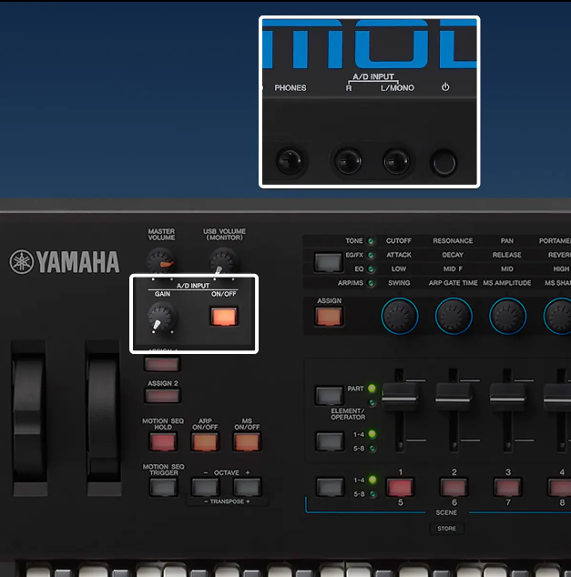Click the EG/FX indicator LED
This screenshot has width=571, height=577.
[x=371, y=255]
